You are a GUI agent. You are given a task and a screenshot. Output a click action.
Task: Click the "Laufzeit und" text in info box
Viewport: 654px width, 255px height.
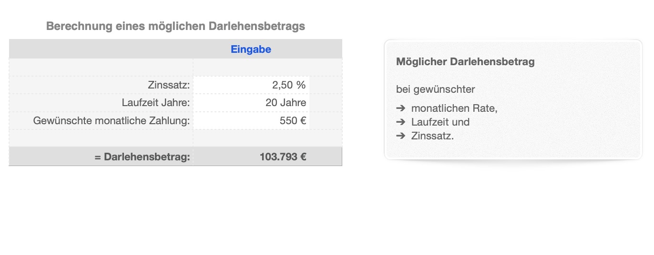click(x=440, y=122)
